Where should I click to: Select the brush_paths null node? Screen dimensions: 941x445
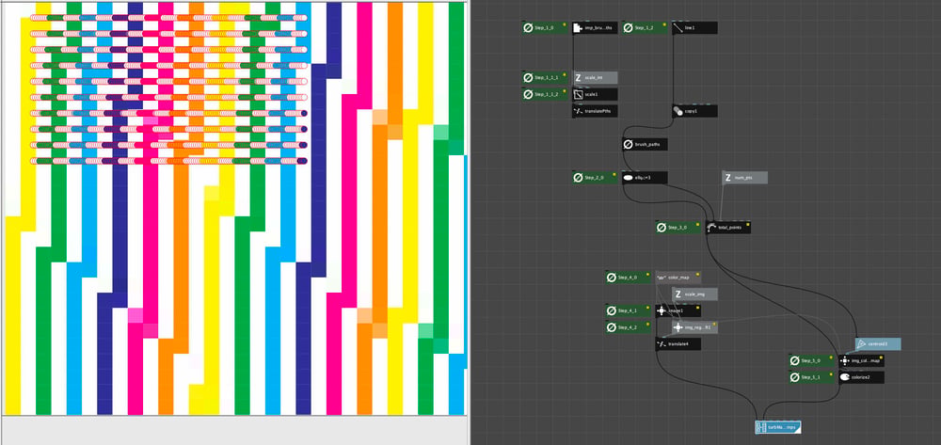(645, 145)
